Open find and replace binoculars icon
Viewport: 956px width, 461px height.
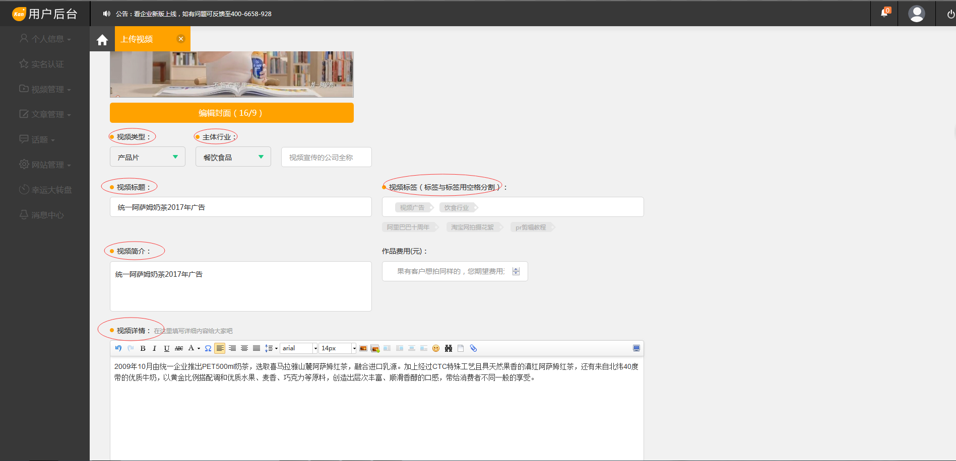(448, 348)
